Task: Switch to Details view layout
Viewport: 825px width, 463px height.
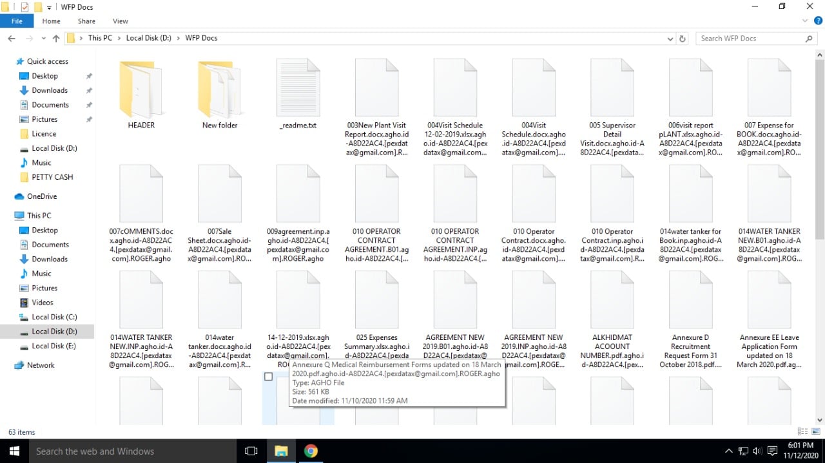Action: (x=802, y=432)
